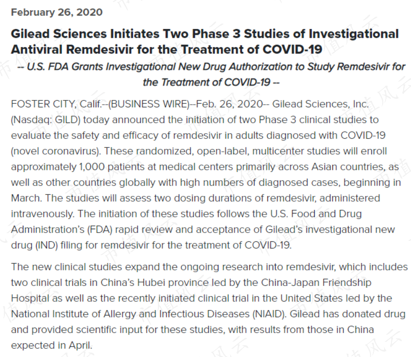Screen dimensions: 411x357
Task: Click the (NIAID) abbreviation
Action: (269, 314)
